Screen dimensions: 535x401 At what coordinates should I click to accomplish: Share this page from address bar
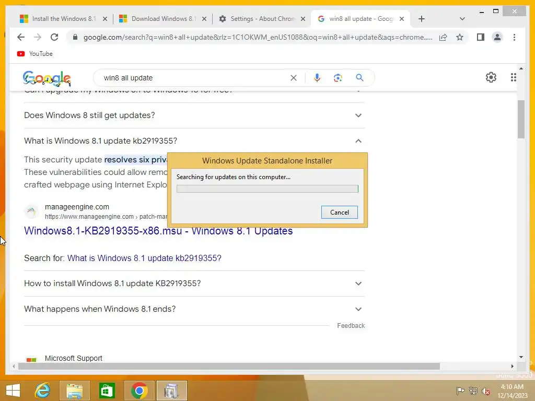pos(443,37)
